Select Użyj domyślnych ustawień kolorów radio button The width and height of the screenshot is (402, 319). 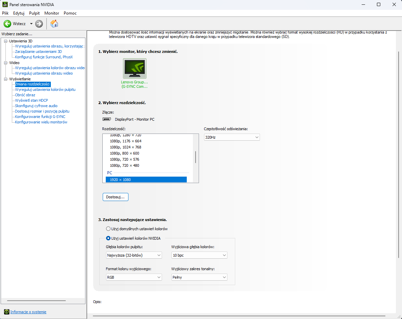[108, 229]
